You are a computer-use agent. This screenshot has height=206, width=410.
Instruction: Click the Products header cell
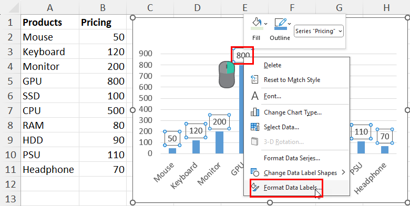[x=50, y=22]
